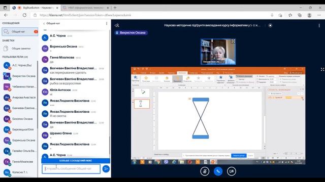
Task: Click the recording indicator next to the title
Action: point(270,25)
